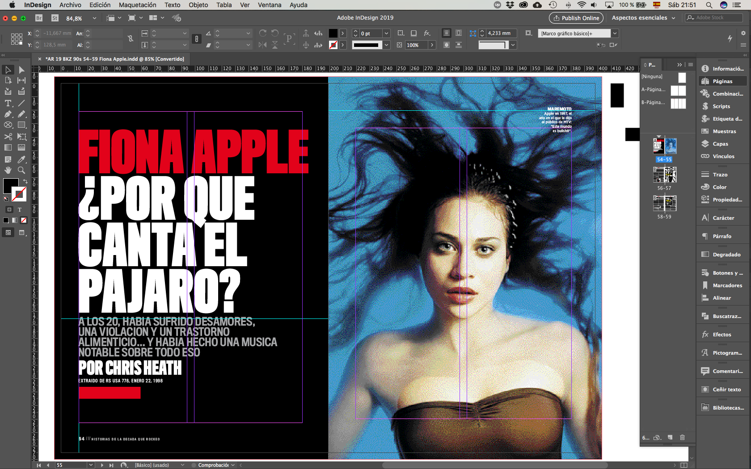Select the Hand tool
The height and width of the screenshot is (469, 751).
[x=8, y=170]
